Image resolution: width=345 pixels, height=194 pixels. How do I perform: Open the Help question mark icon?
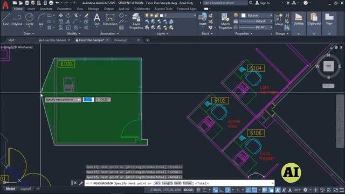306,3
